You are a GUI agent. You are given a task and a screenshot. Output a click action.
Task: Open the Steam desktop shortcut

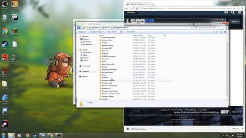pos(5,45)
